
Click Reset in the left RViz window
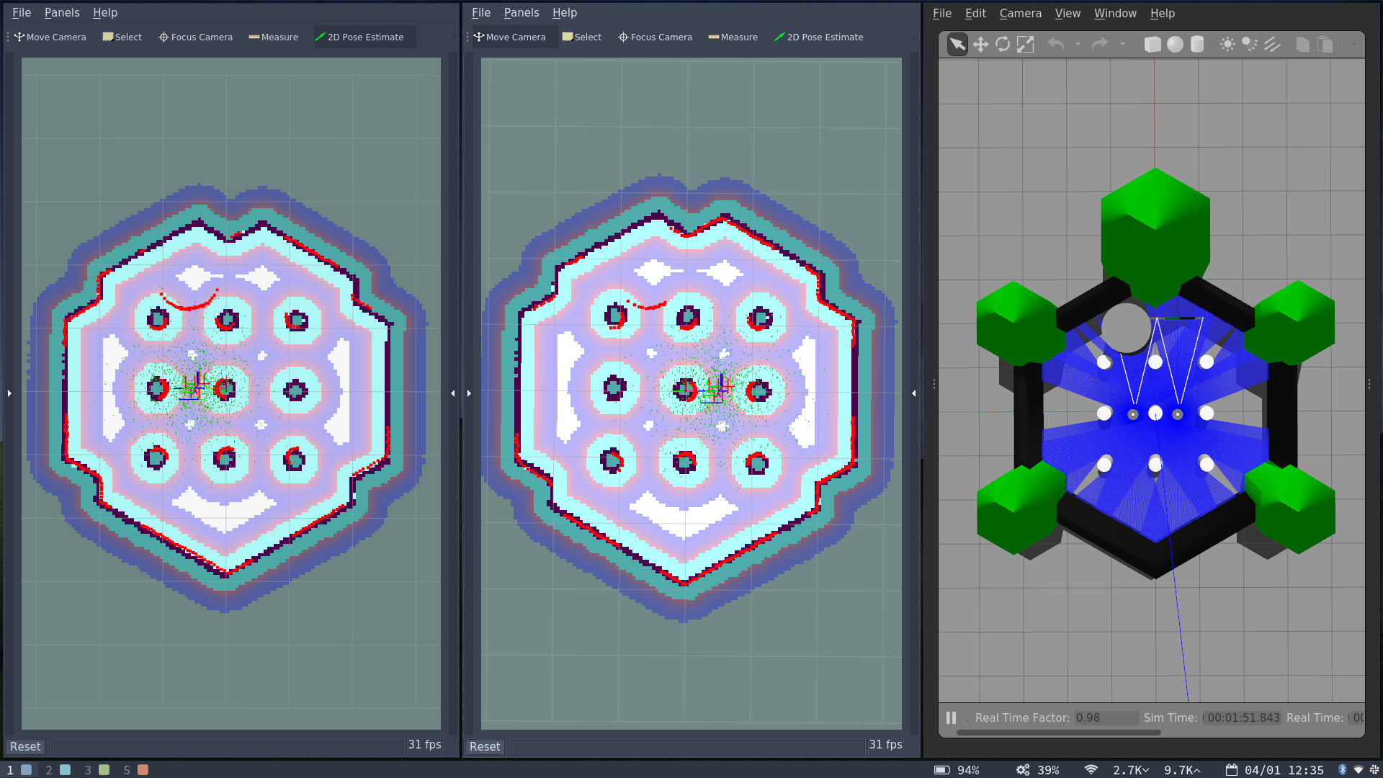(x=24, y=746)
